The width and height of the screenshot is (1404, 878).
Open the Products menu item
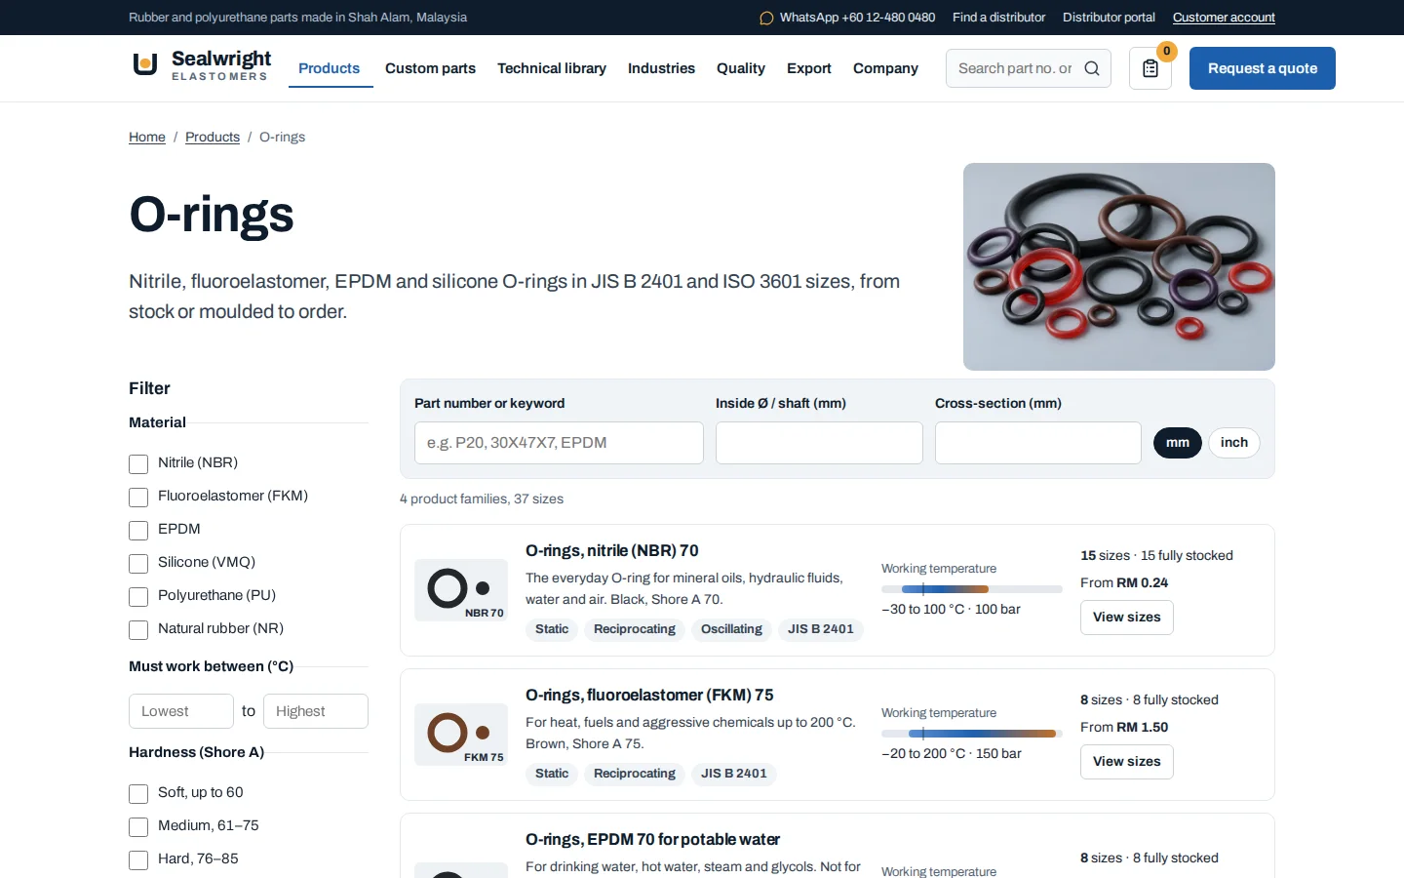coord(330,68)
